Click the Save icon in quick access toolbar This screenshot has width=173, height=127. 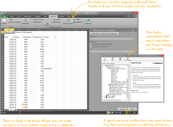[5, 13]
